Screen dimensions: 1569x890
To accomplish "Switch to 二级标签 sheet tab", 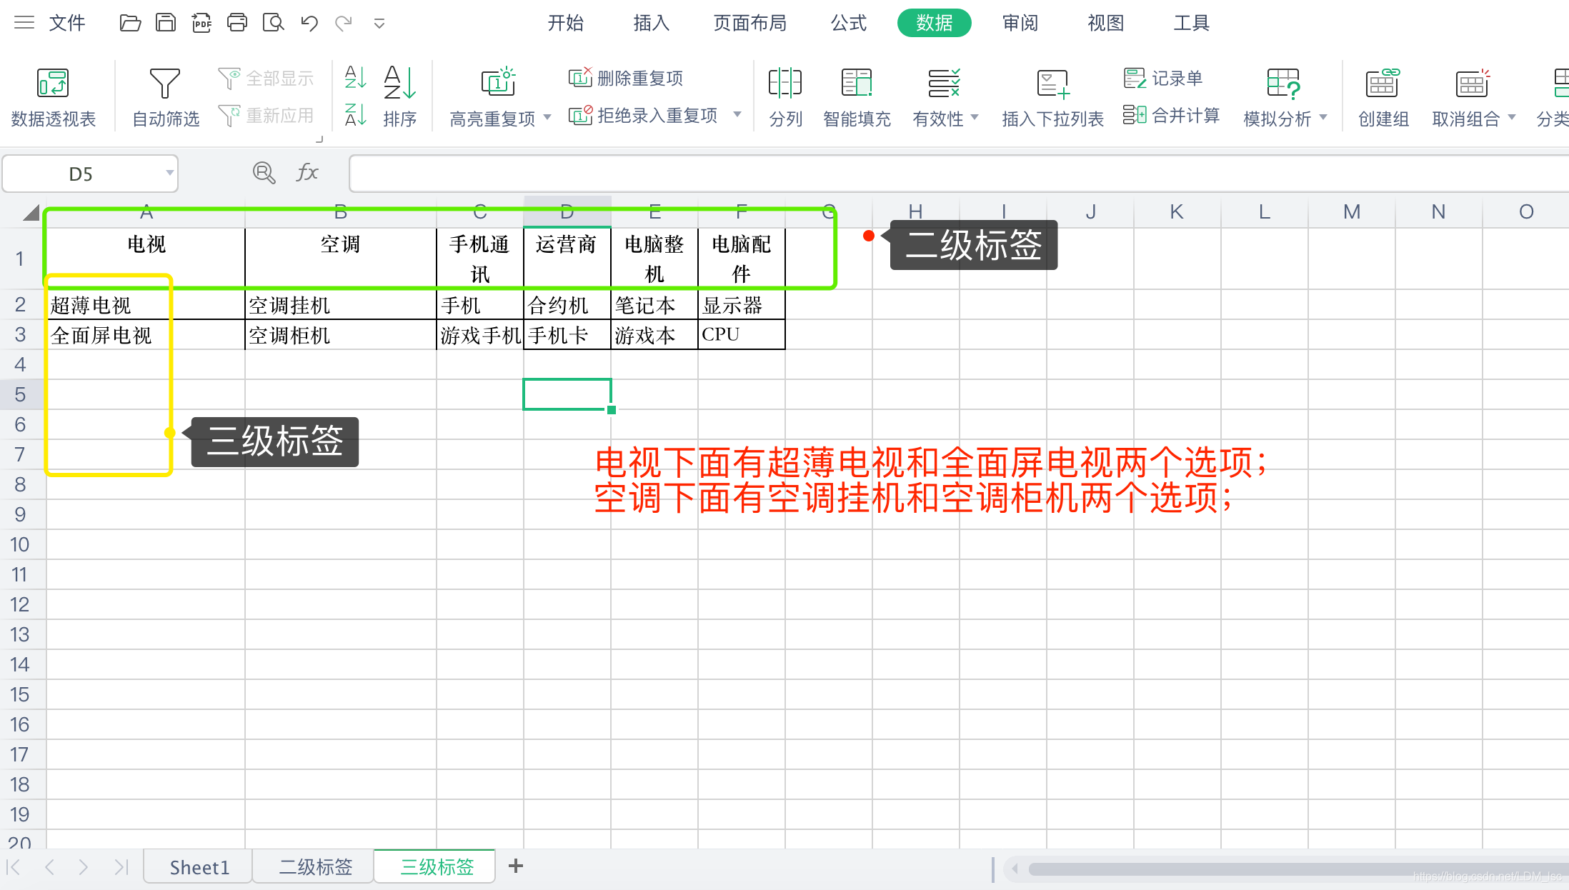I will tap(315, 867).
